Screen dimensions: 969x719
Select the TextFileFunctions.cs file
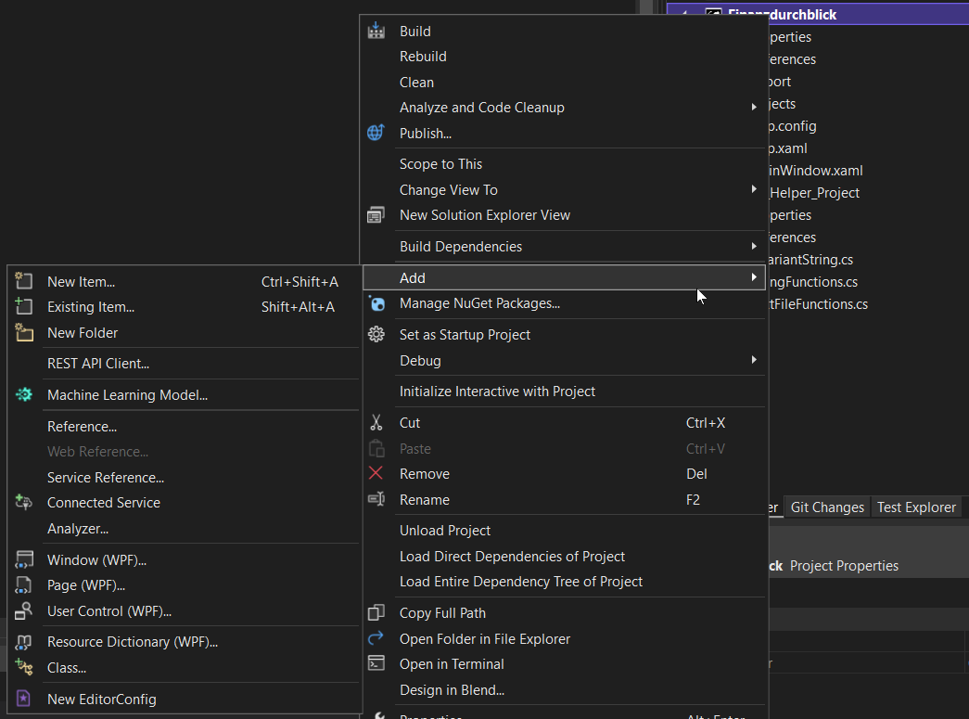tap(818, 304)
